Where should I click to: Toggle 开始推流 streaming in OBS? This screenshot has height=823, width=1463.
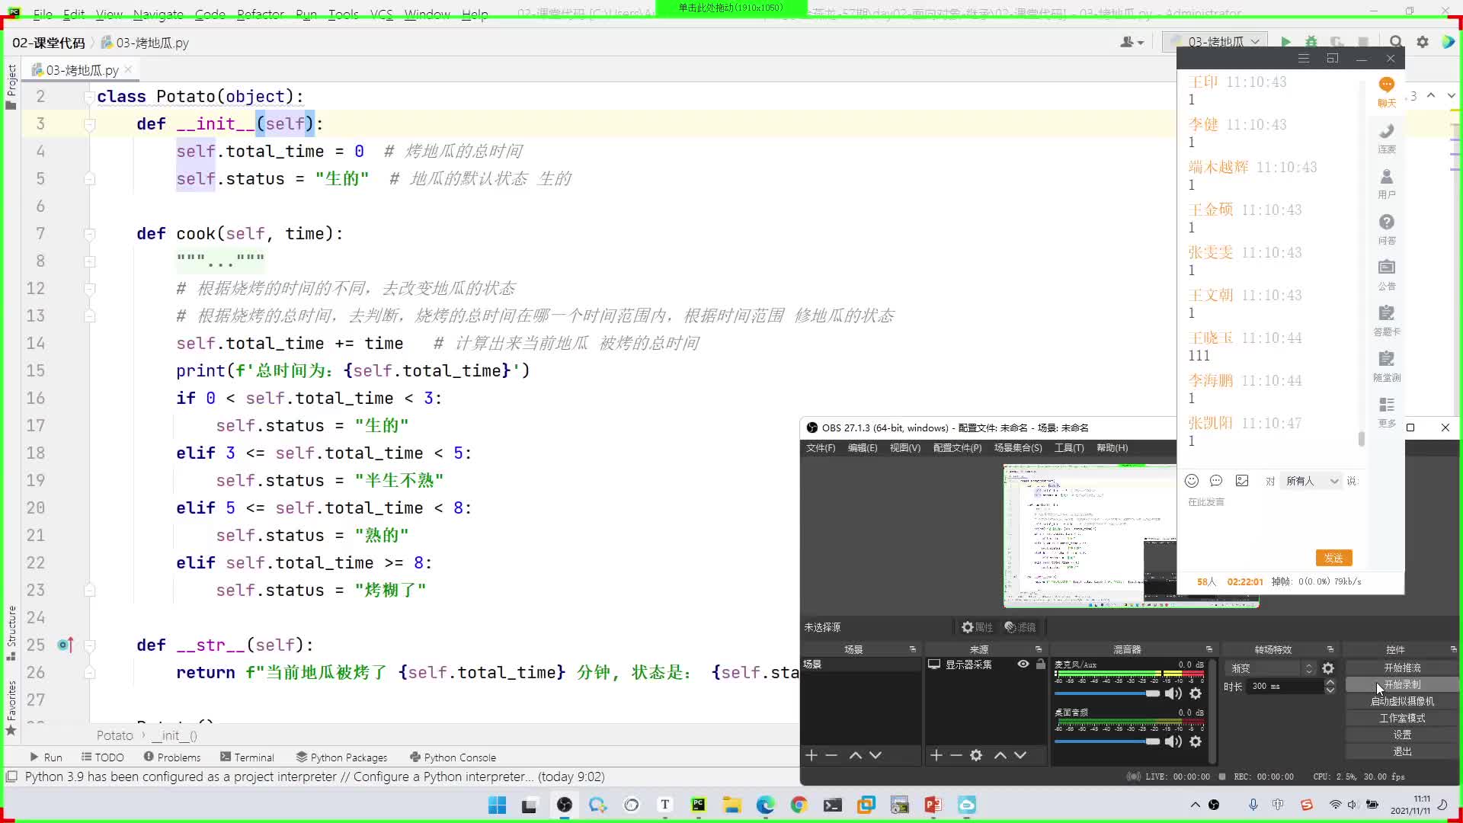[1402, 668]
